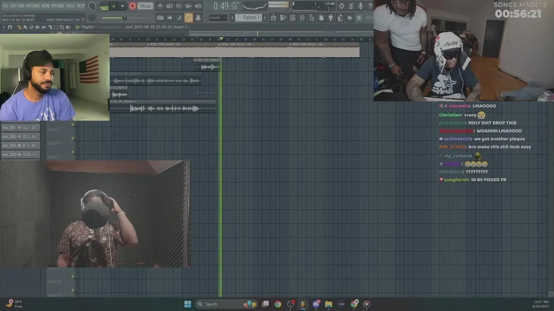Toggle loop recording icon
554x311 pixels.
pyautogui.click(x=198, y=6)
